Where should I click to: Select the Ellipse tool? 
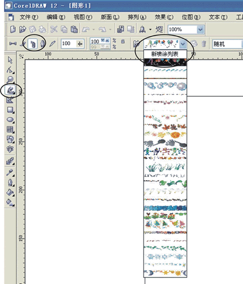[10, 120]
